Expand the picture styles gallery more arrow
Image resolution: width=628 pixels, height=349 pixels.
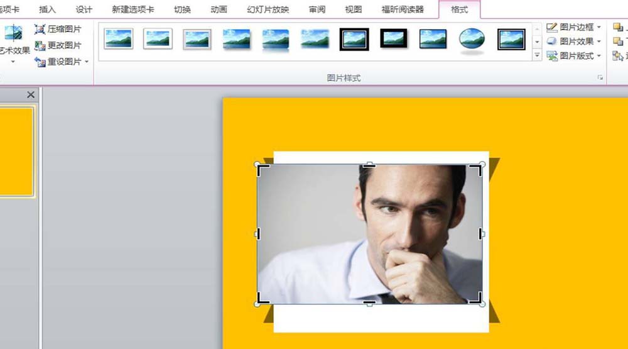point(537,55)
